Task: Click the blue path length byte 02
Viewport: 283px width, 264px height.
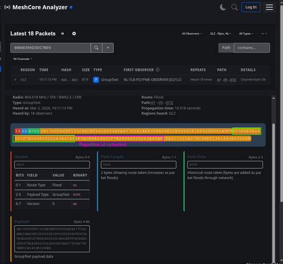Action: (x=24, y=131)
